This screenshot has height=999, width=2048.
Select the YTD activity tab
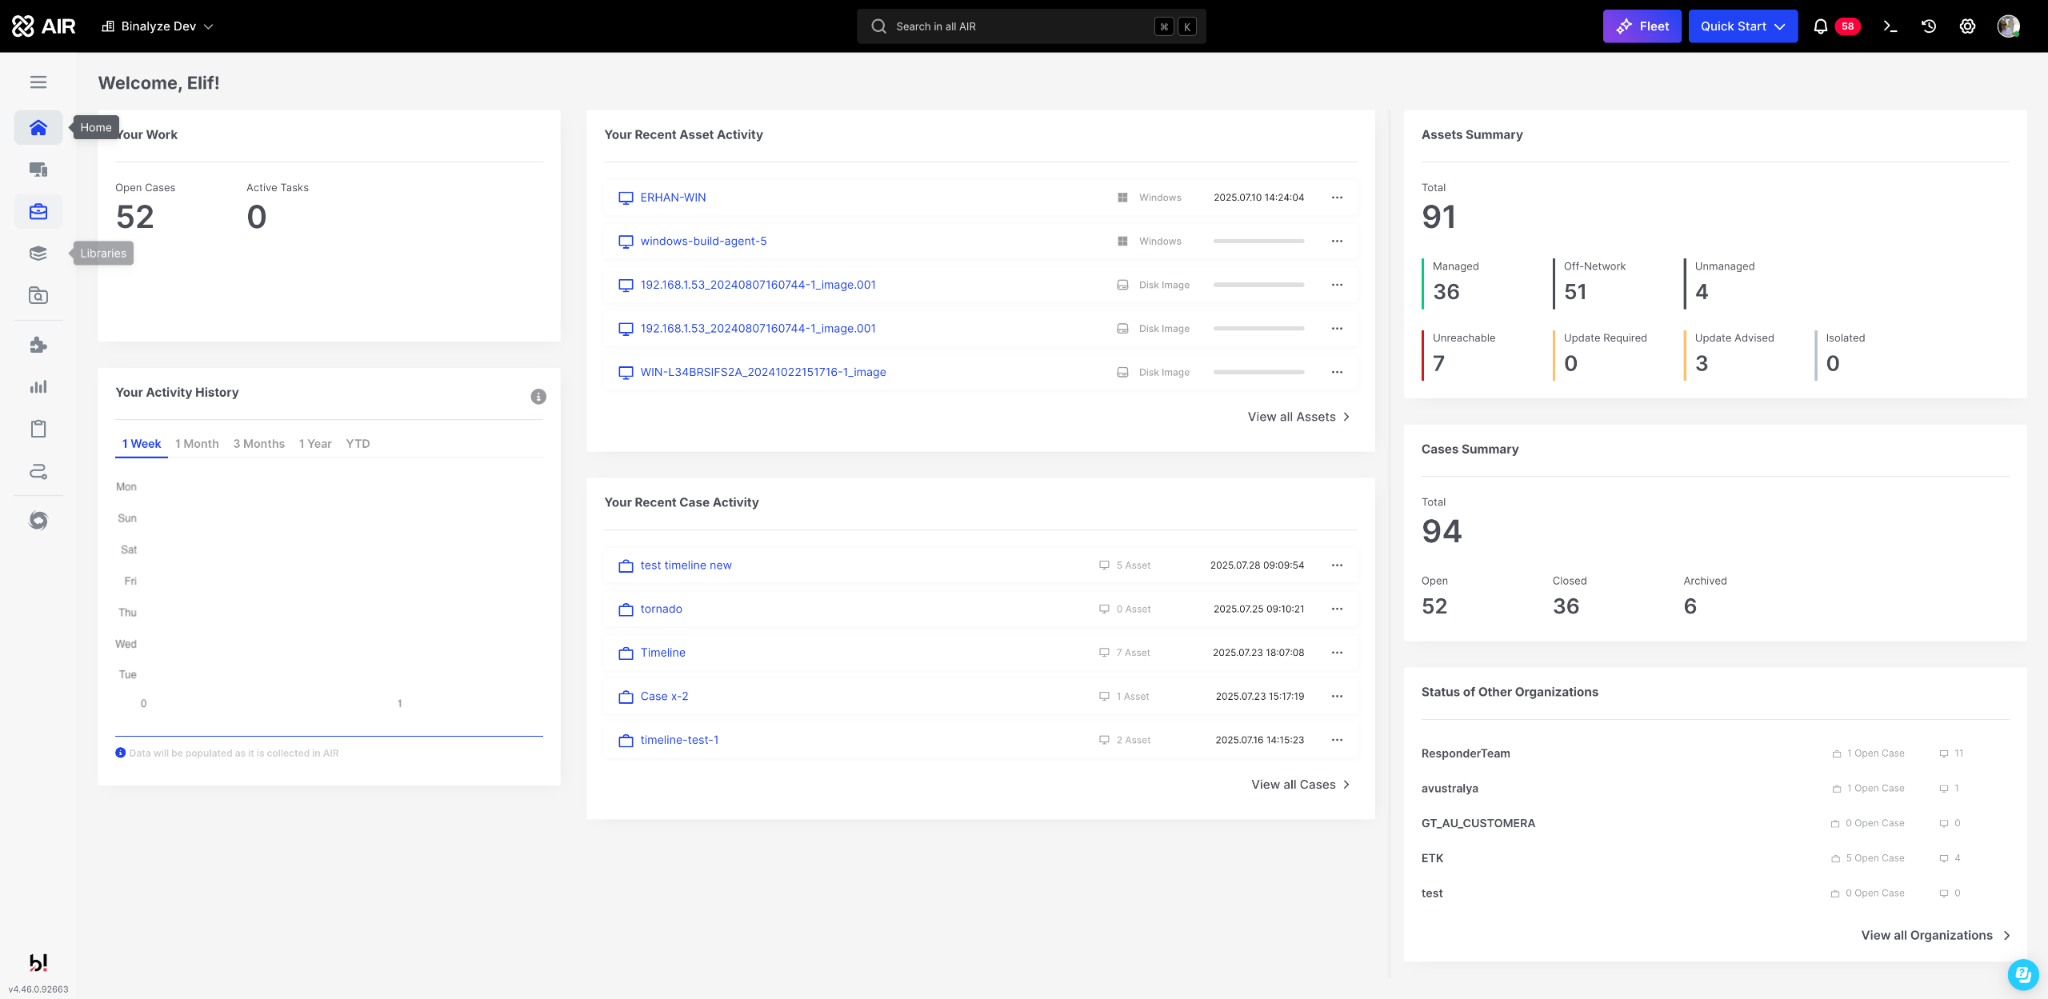click(x=358, y=444)
